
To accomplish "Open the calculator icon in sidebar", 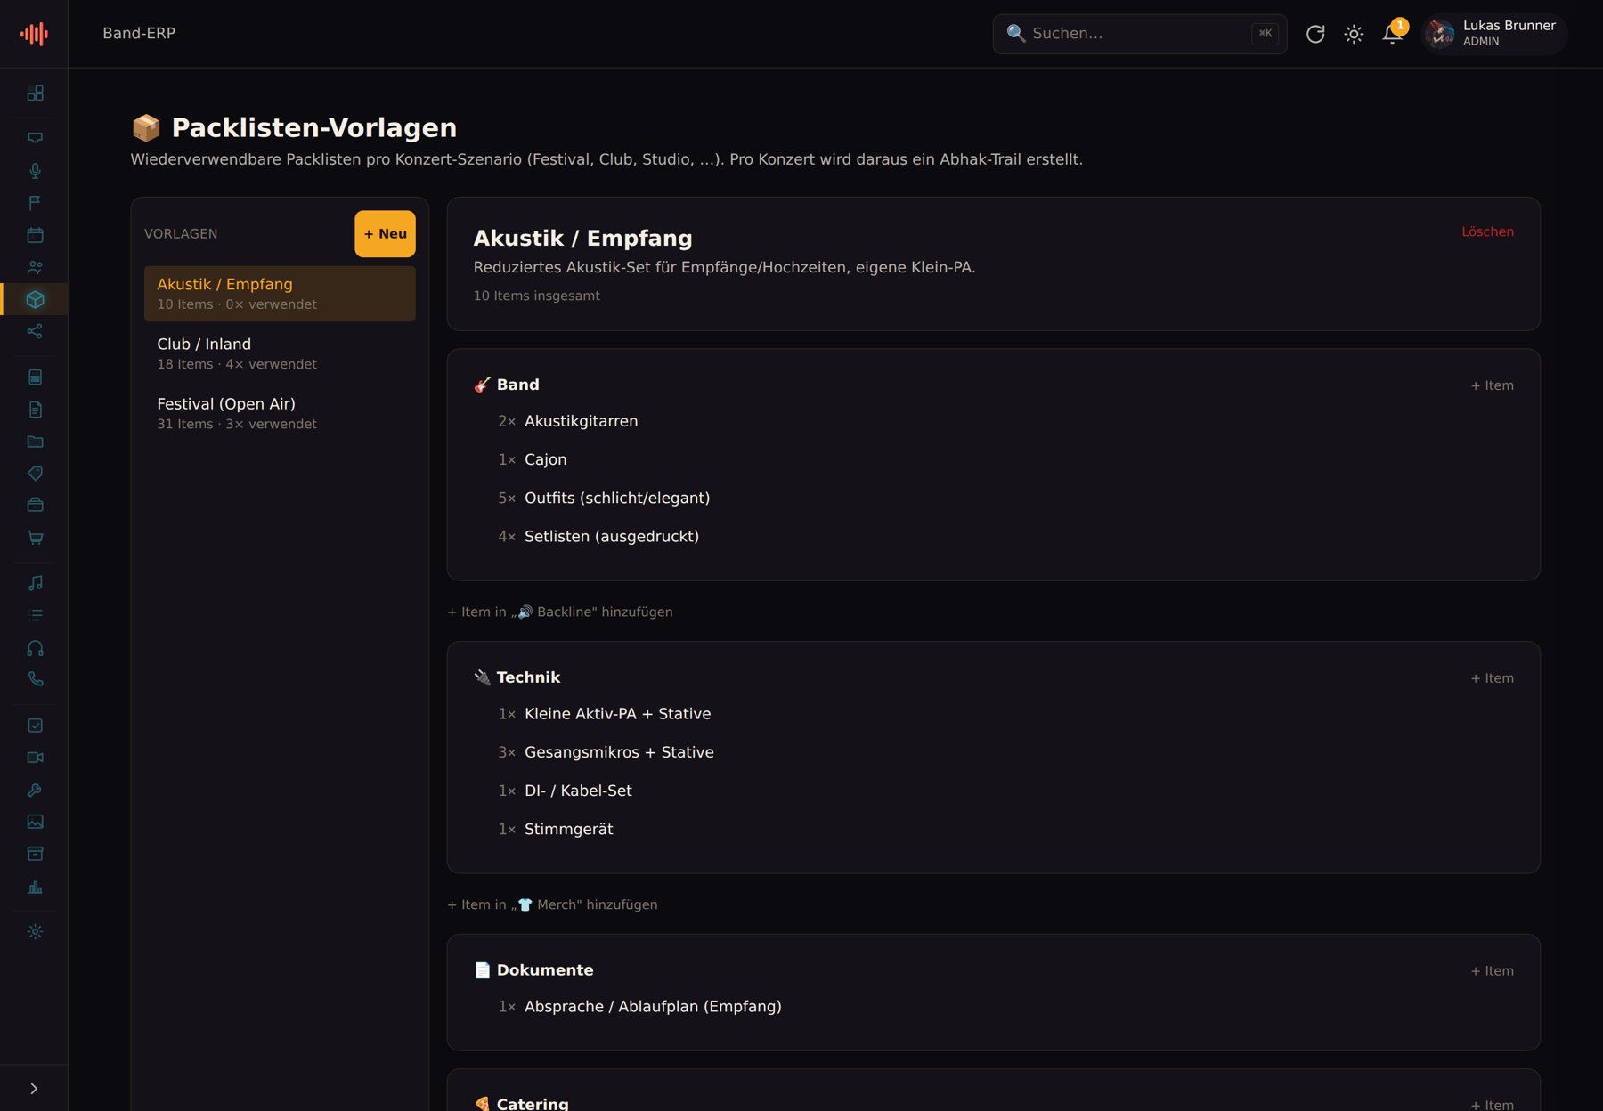I will [x=35, y=377].
